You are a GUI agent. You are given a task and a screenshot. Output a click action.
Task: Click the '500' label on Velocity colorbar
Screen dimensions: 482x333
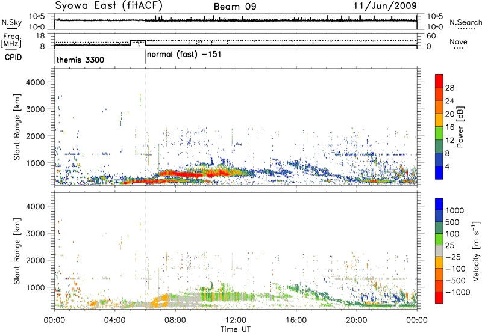pyautogui.click(x=452, y=222)
